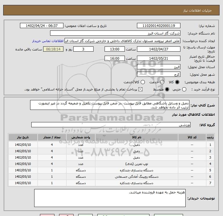Image resolution: width=223 pixels, height=216 pixels.
Task: Click the row number 5 cell
Action: click(x=210, y=170)
